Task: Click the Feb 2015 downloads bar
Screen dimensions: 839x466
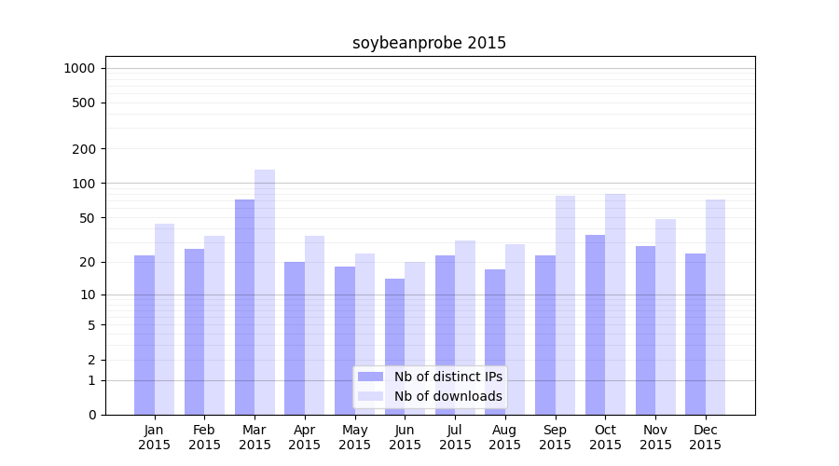Action: pos(214,325)
